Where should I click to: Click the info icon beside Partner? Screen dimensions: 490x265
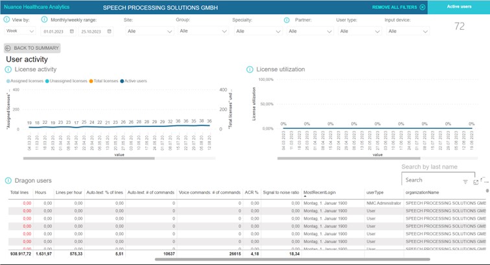(x=287, y=20)
